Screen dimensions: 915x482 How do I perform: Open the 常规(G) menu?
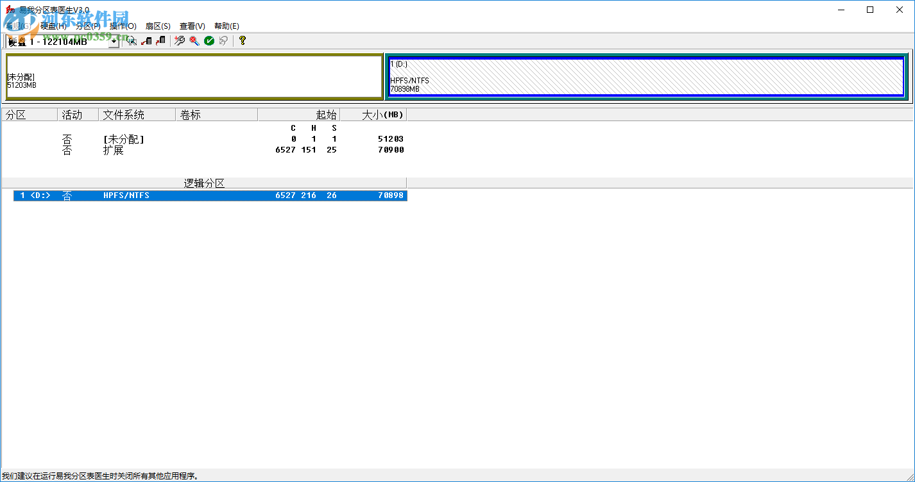tap(19, 26)
